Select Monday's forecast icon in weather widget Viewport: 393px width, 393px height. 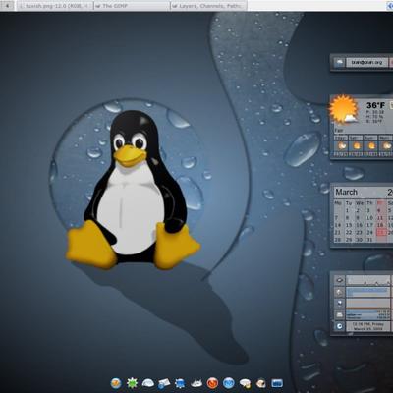tap(386, 146)
